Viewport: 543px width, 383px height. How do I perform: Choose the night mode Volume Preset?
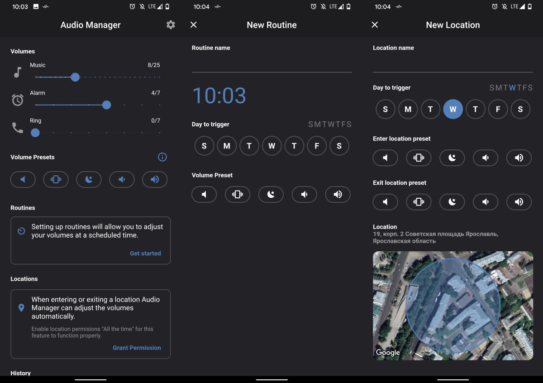coord(89,179)
